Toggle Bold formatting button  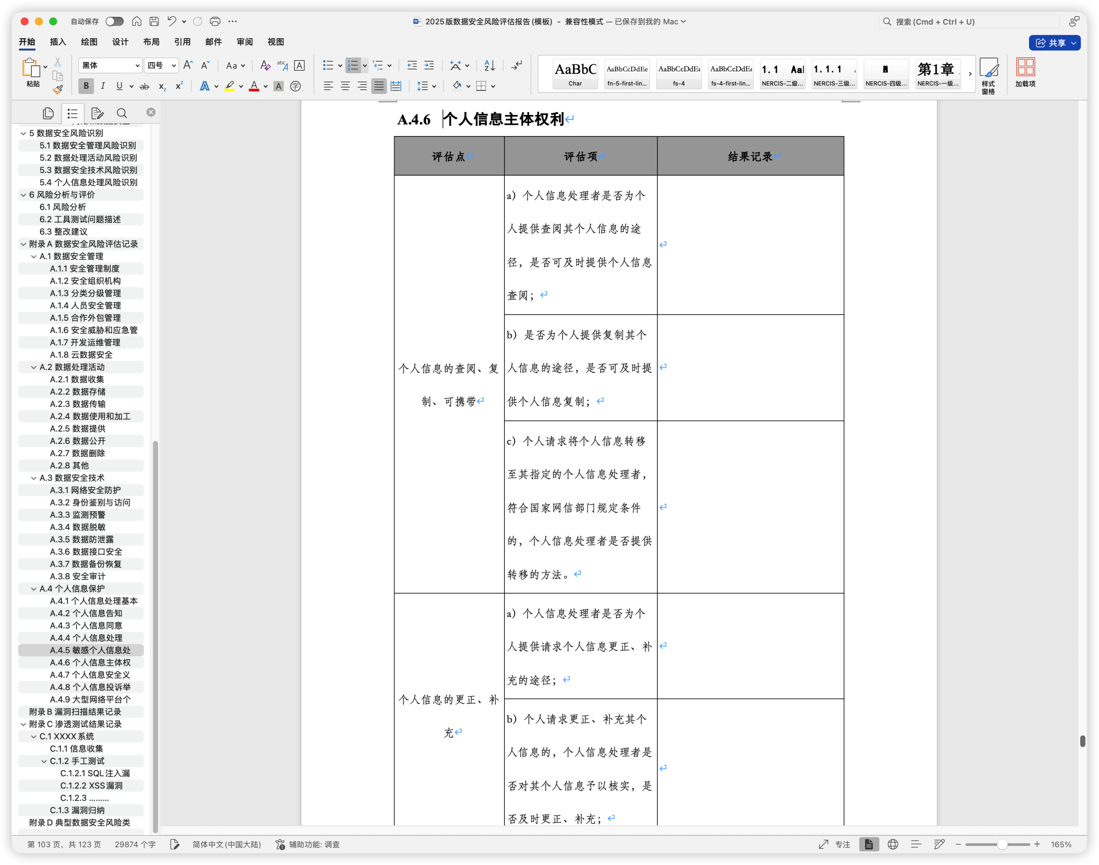pos(86,86)
